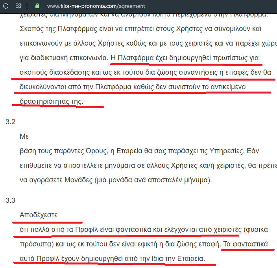Screen dimensions: 277x268
Task: Click the green padlock security icon
Action: (x=37, y=6)
